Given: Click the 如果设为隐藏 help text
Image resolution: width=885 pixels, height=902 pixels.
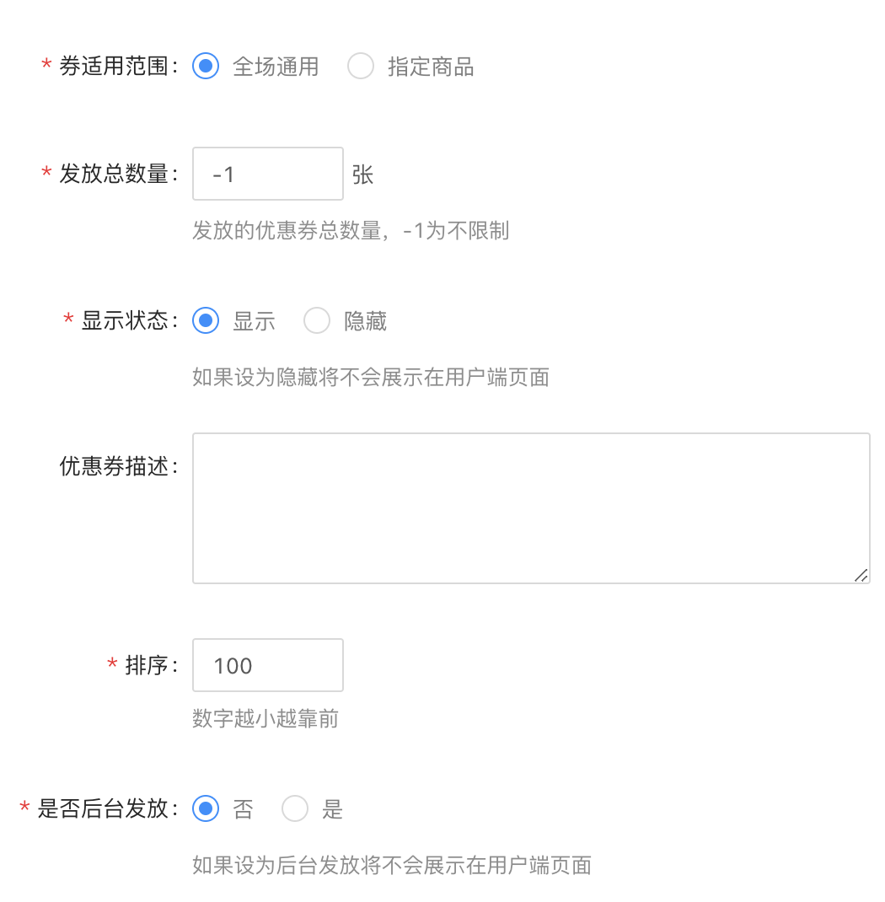Looking at the screenshot, I should [371, 377].
